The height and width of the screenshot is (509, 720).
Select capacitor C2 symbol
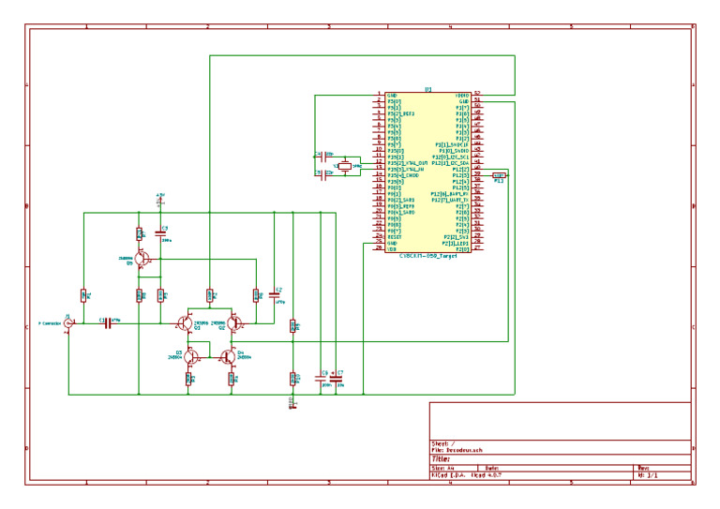point(274,293)
